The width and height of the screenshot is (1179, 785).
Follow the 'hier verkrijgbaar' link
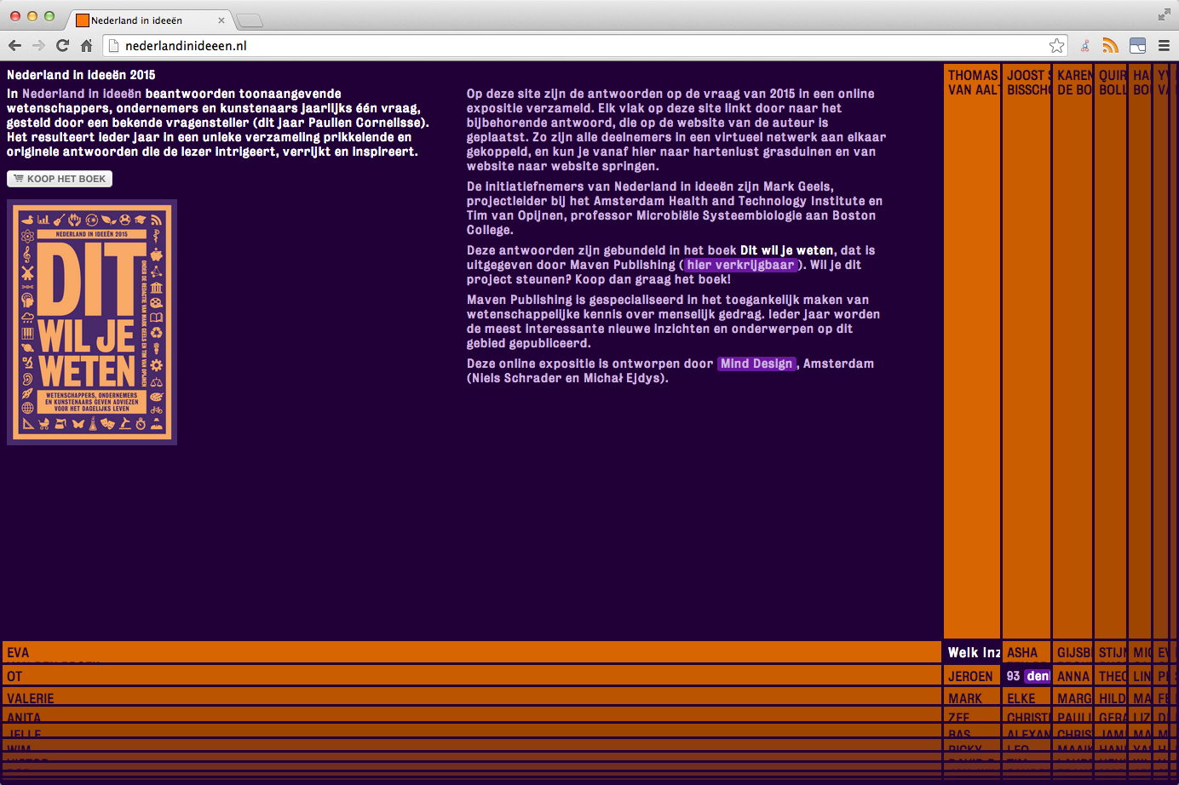(x=740, y=265)
